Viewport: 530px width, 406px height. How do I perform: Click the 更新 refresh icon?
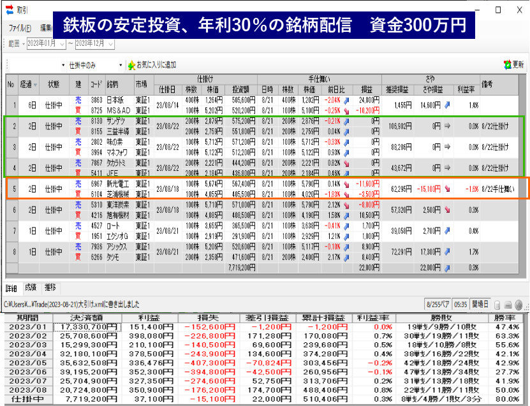508,65
